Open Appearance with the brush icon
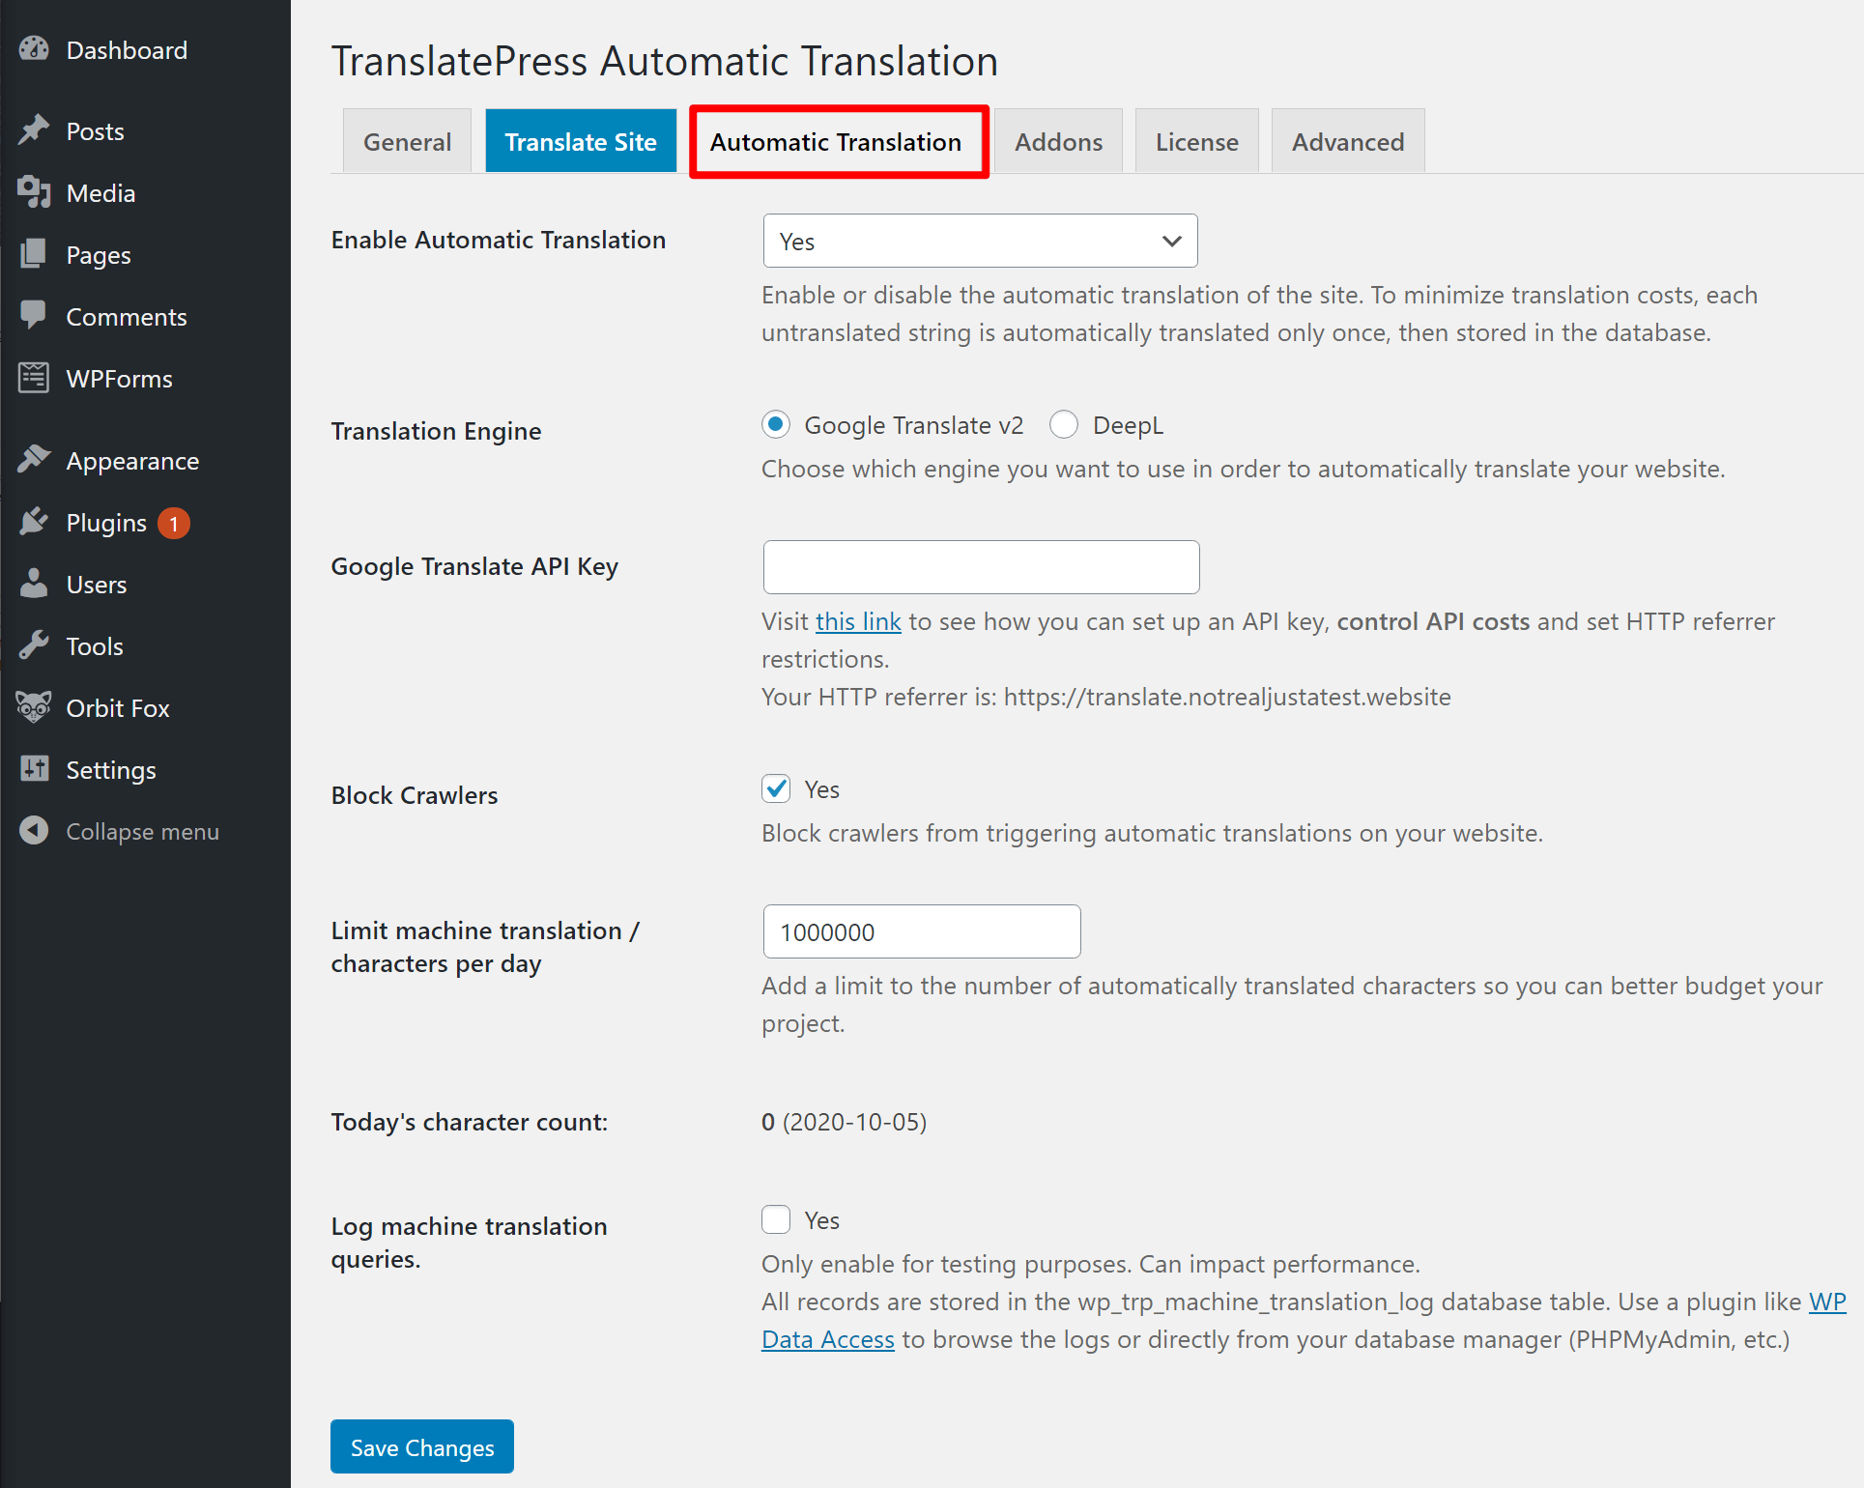Screen dimensions: 1864x1488 pyautogui.click(x=35, y=460)
